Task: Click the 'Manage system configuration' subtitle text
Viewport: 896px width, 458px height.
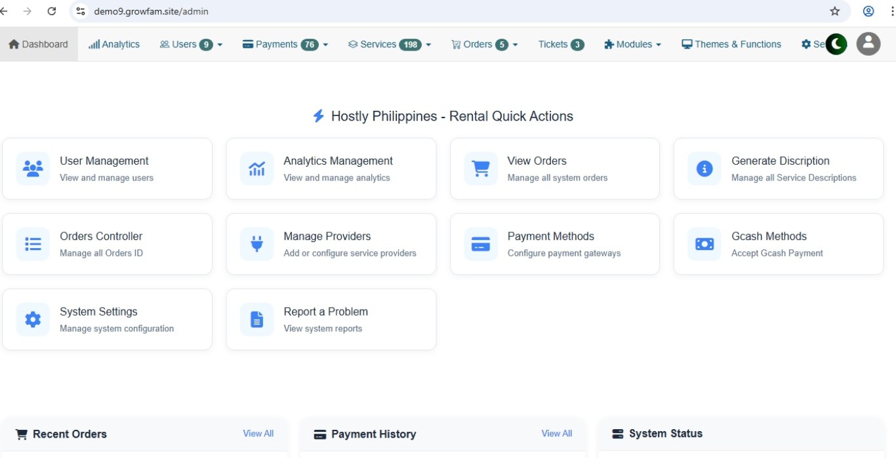Action: coord(117,329)
